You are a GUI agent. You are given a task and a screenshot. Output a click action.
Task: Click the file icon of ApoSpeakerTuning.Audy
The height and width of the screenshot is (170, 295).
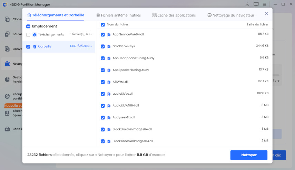[109, 70]
